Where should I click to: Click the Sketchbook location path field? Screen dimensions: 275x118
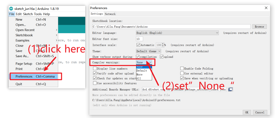(171, 27)
